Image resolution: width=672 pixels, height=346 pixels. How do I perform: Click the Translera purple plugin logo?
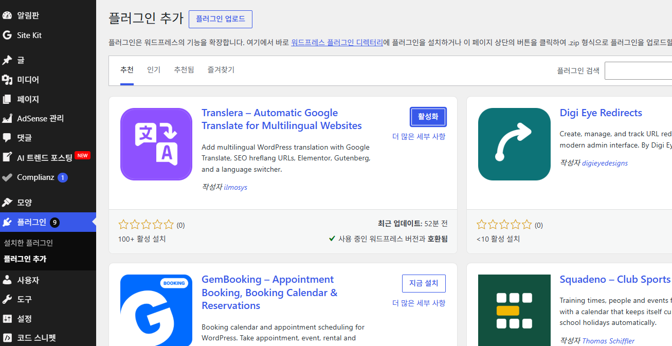(x=156, y=144)
